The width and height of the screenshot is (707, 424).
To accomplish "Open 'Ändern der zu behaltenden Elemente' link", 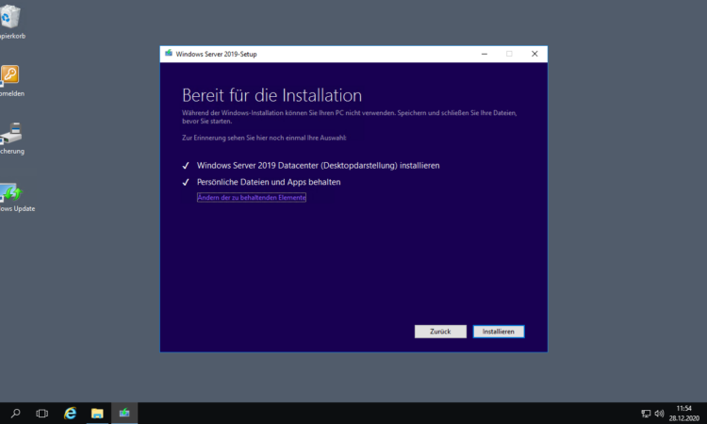I will [251, 197].
